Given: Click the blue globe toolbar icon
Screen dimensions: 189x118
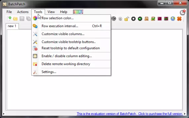Looking at the screenshot, I should [x=173, y=19].
